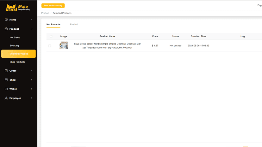This screenshot has height=147, width=262.
Task: Tick the select-all checkbox in table header
Action: coord(51,36)
